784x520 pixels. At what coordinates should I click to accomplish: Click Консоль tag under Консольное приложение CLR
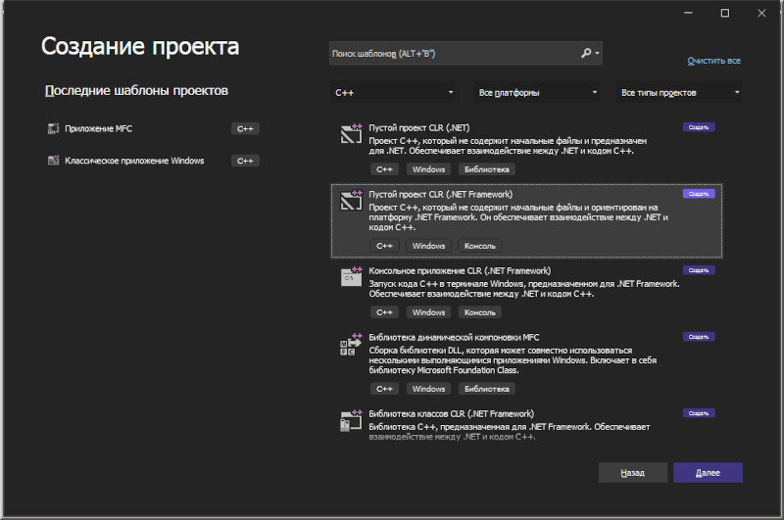tap(479, 312)
